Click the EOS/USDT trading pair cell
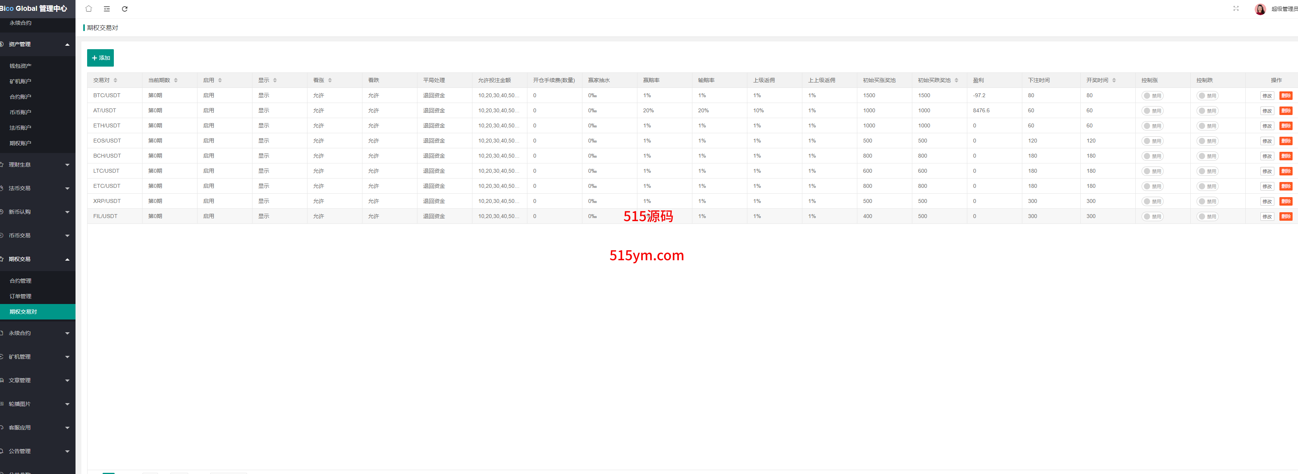Viewport: 1298px width, 474px height. point(107,141)
